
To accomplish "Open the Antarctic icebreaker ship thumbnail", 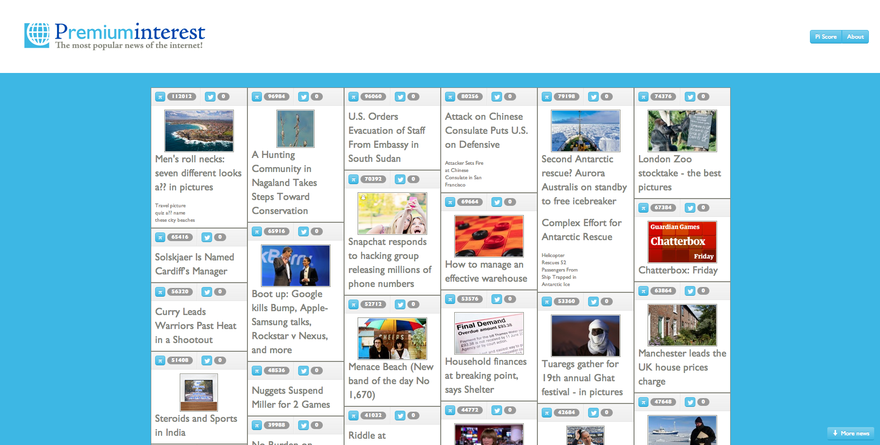I will [586, 130].
